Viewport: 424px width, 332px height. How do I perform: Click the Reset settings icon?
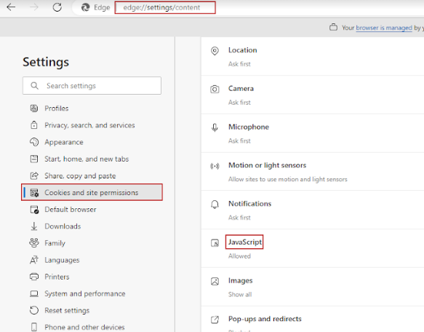34,310
